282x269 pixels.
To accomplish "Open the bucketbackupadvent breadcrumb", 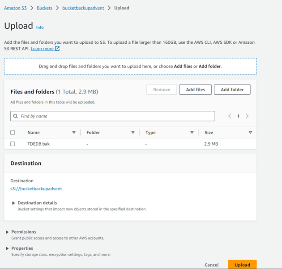I will coord(83,8).
